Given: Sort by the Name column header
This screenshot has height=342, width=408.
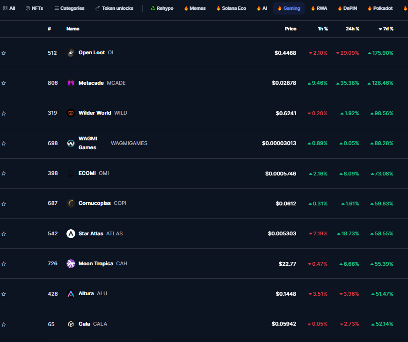Looking at the screenshot, I should [x=73, y=29].
